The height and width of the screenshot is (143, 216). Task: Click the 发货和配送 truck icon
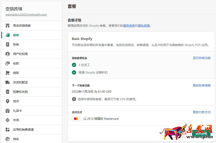[x=7, y=82]
